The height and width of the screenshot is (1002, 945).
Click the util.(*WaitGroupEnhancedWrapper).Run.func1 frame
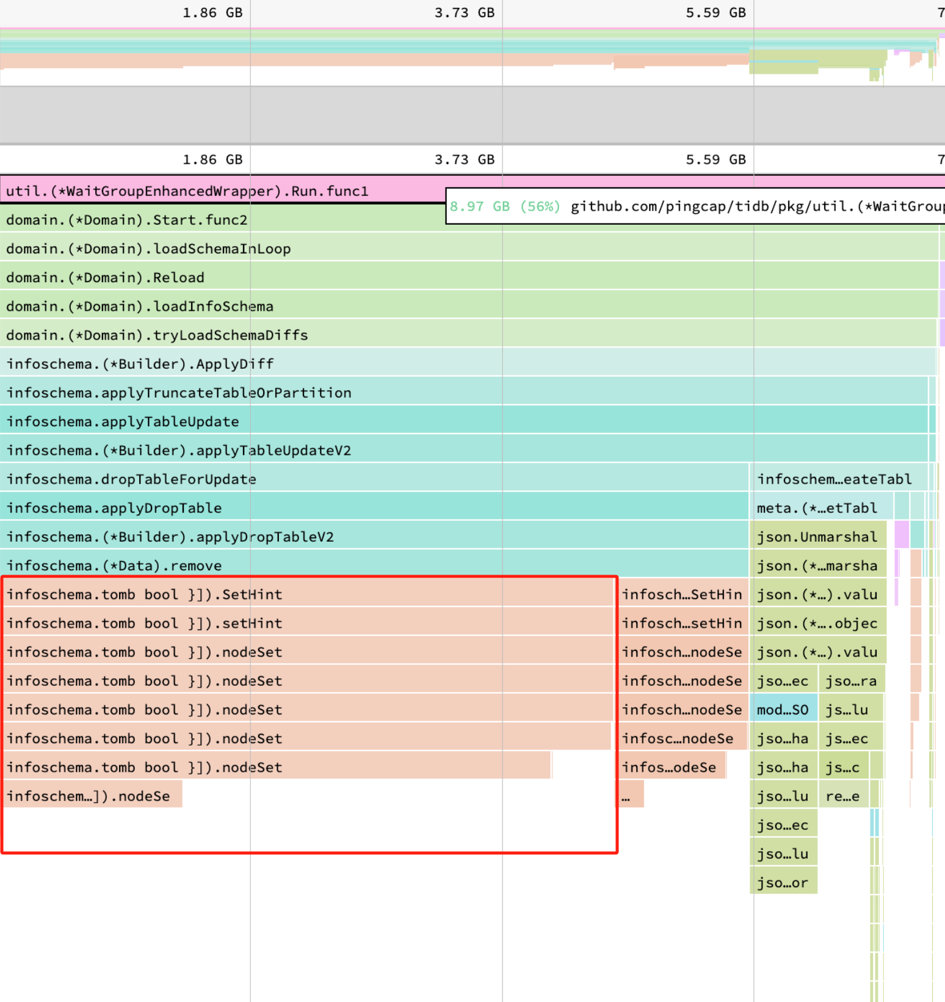187,191
